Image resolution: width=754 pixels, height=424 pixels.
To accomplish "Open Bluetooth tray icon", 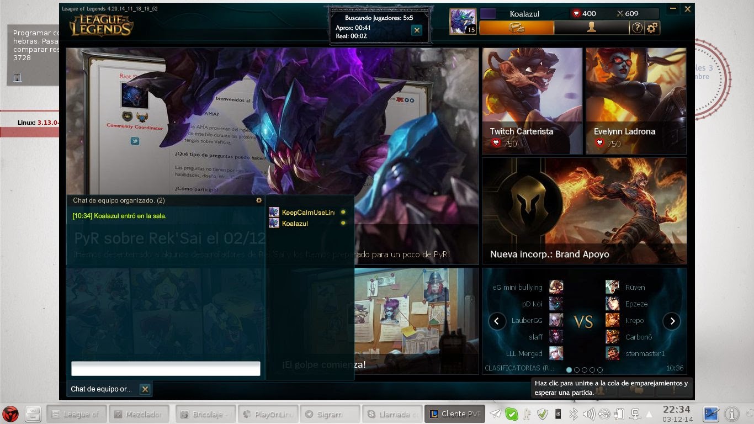I will pyautogui.click(x=574, y=414).
